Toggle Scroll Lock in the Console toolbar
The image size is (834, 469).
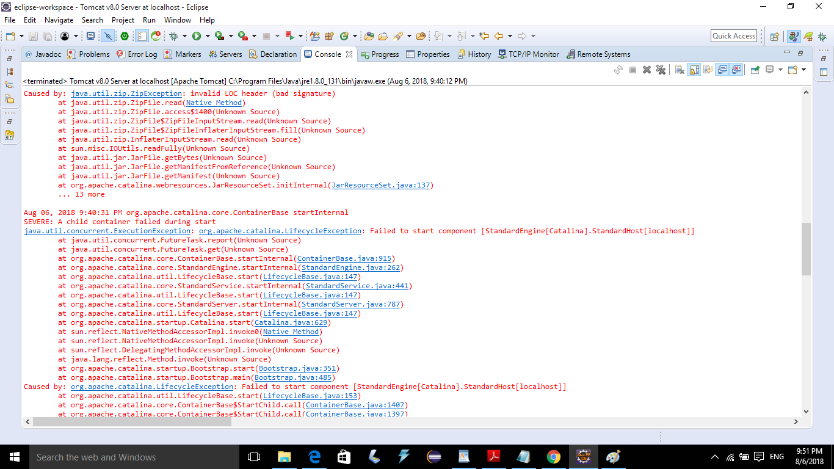click(694, 69)
